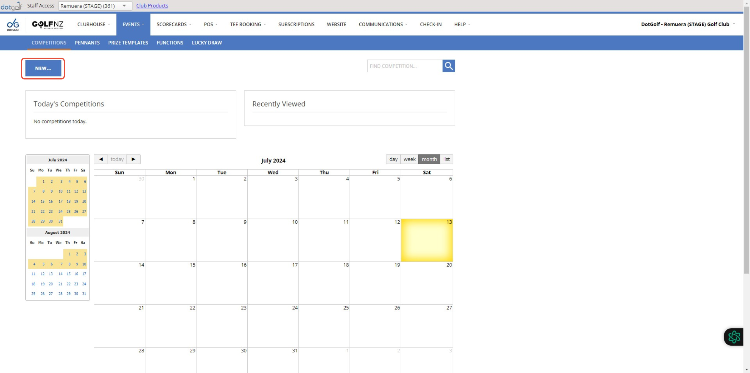Click the NEW... button

[43, 68]
